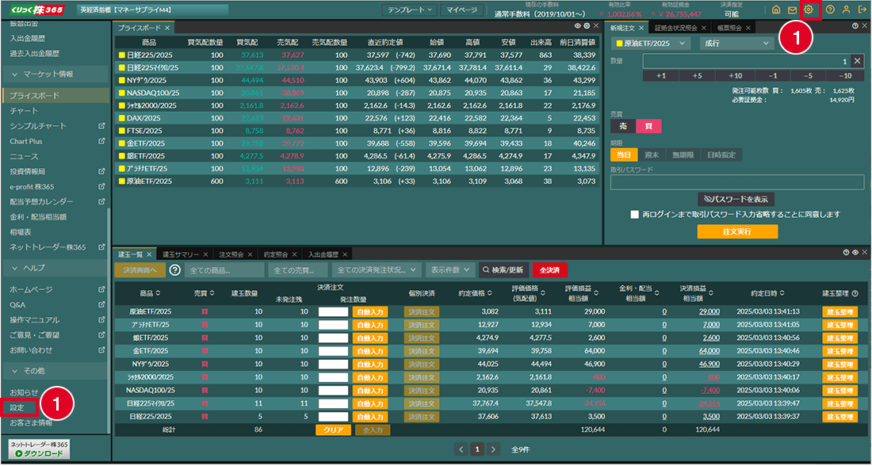Viewport: 872px width, 466px height.
Task: Open the settings gear in top bar
Action: pyautogui.click(x=809, y=10)
